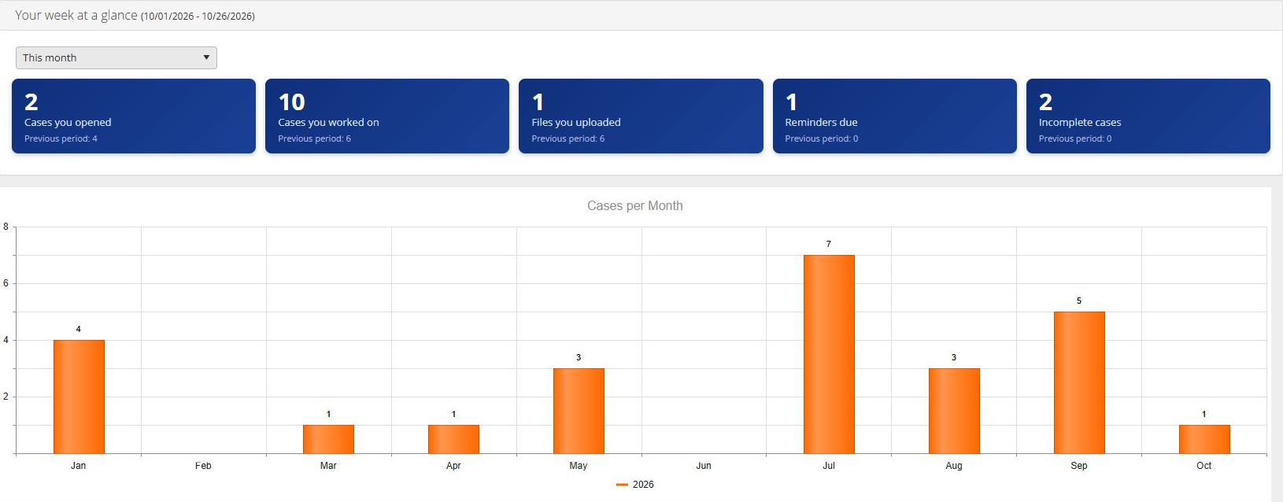Open the "Reminders due" card

point(895,116)
